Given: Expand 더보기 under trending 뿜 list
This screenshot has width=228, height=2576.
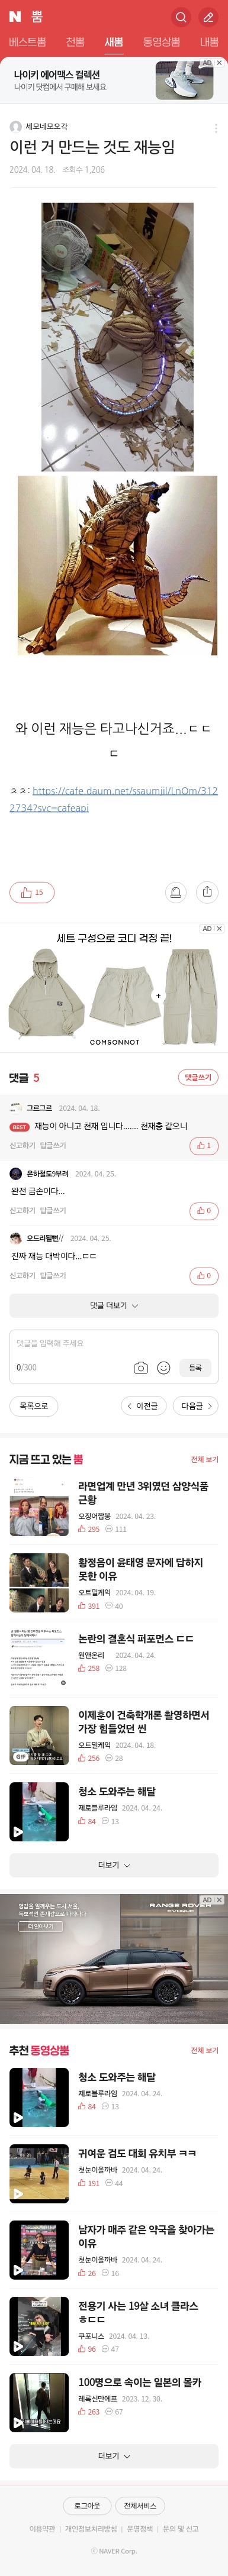Looking at the screenshot, I should (x=114, y=1865).
